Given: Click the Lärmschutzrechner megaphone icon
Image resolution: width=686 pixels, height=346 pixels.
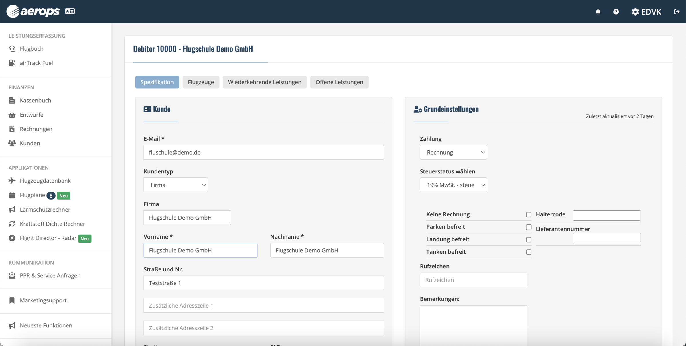Looking at the screenshot, I should tap(12, 210).
